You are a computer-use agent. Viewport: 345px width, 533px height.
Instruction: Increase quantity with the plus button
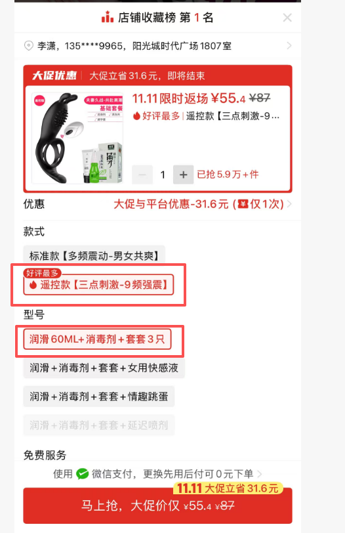(x=184, y=175)
